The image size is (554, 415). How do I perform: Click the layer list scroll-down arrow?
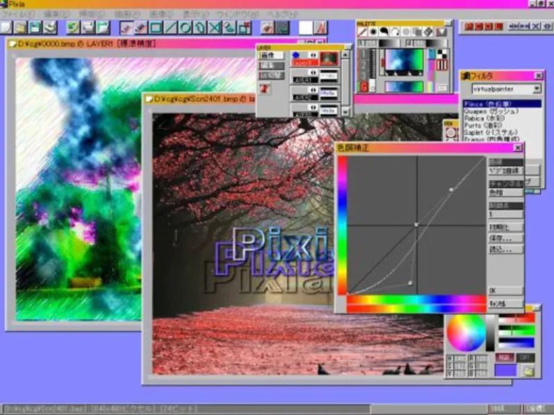coord(346,112)
